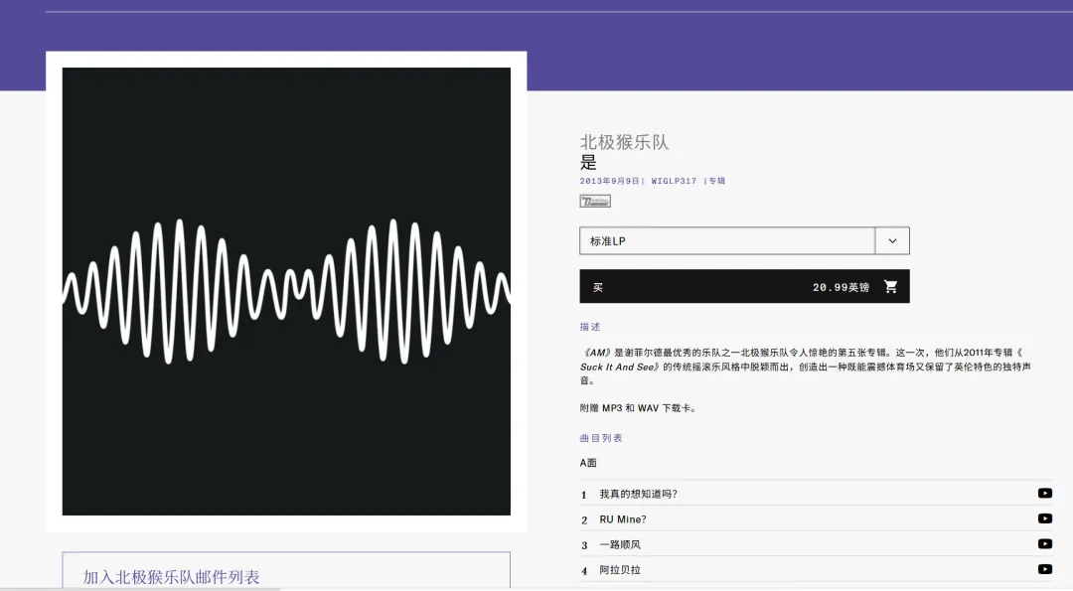Viewport: 1073px width, 591px height.
Task: Click the shopping cart icon in buy bar
Action: [890, 287]
